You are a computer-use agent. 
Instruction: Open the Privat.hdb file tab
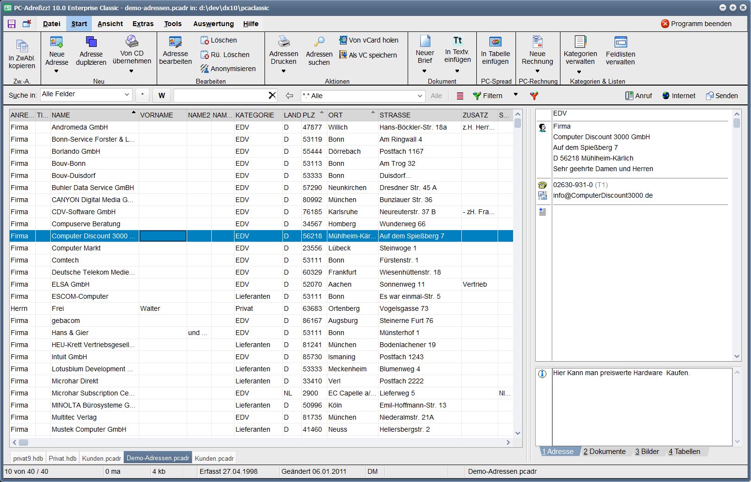62,458
